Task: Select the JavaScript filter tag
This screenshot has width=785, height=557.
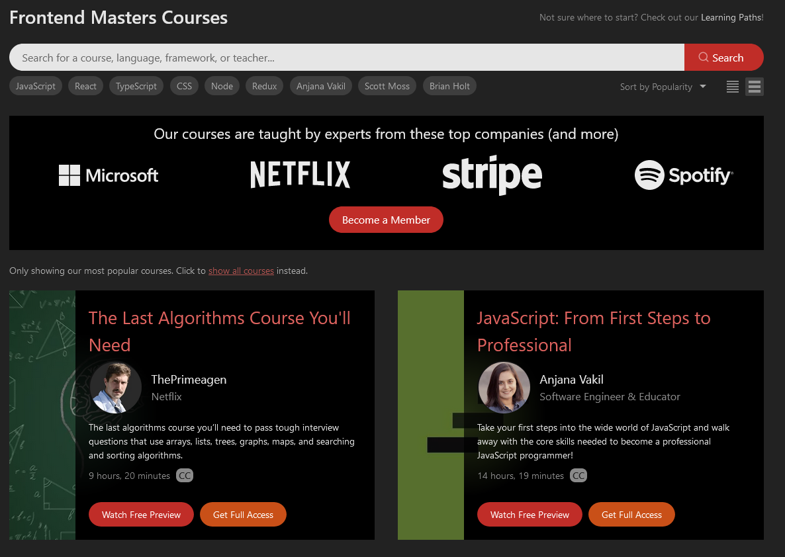Action: tap(36, 86)
